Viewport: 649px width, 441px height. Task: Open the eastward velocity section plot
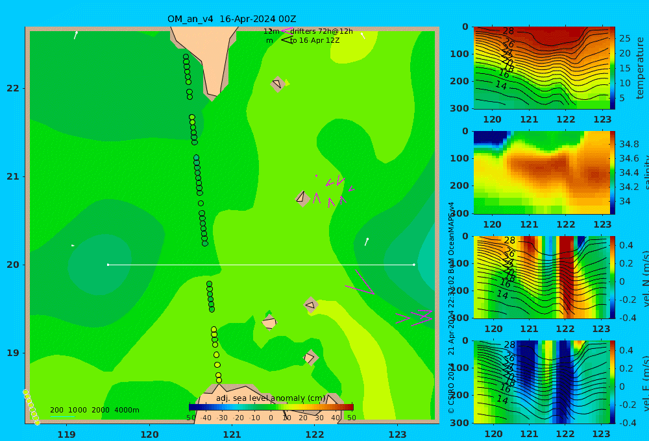click(541, 382)
